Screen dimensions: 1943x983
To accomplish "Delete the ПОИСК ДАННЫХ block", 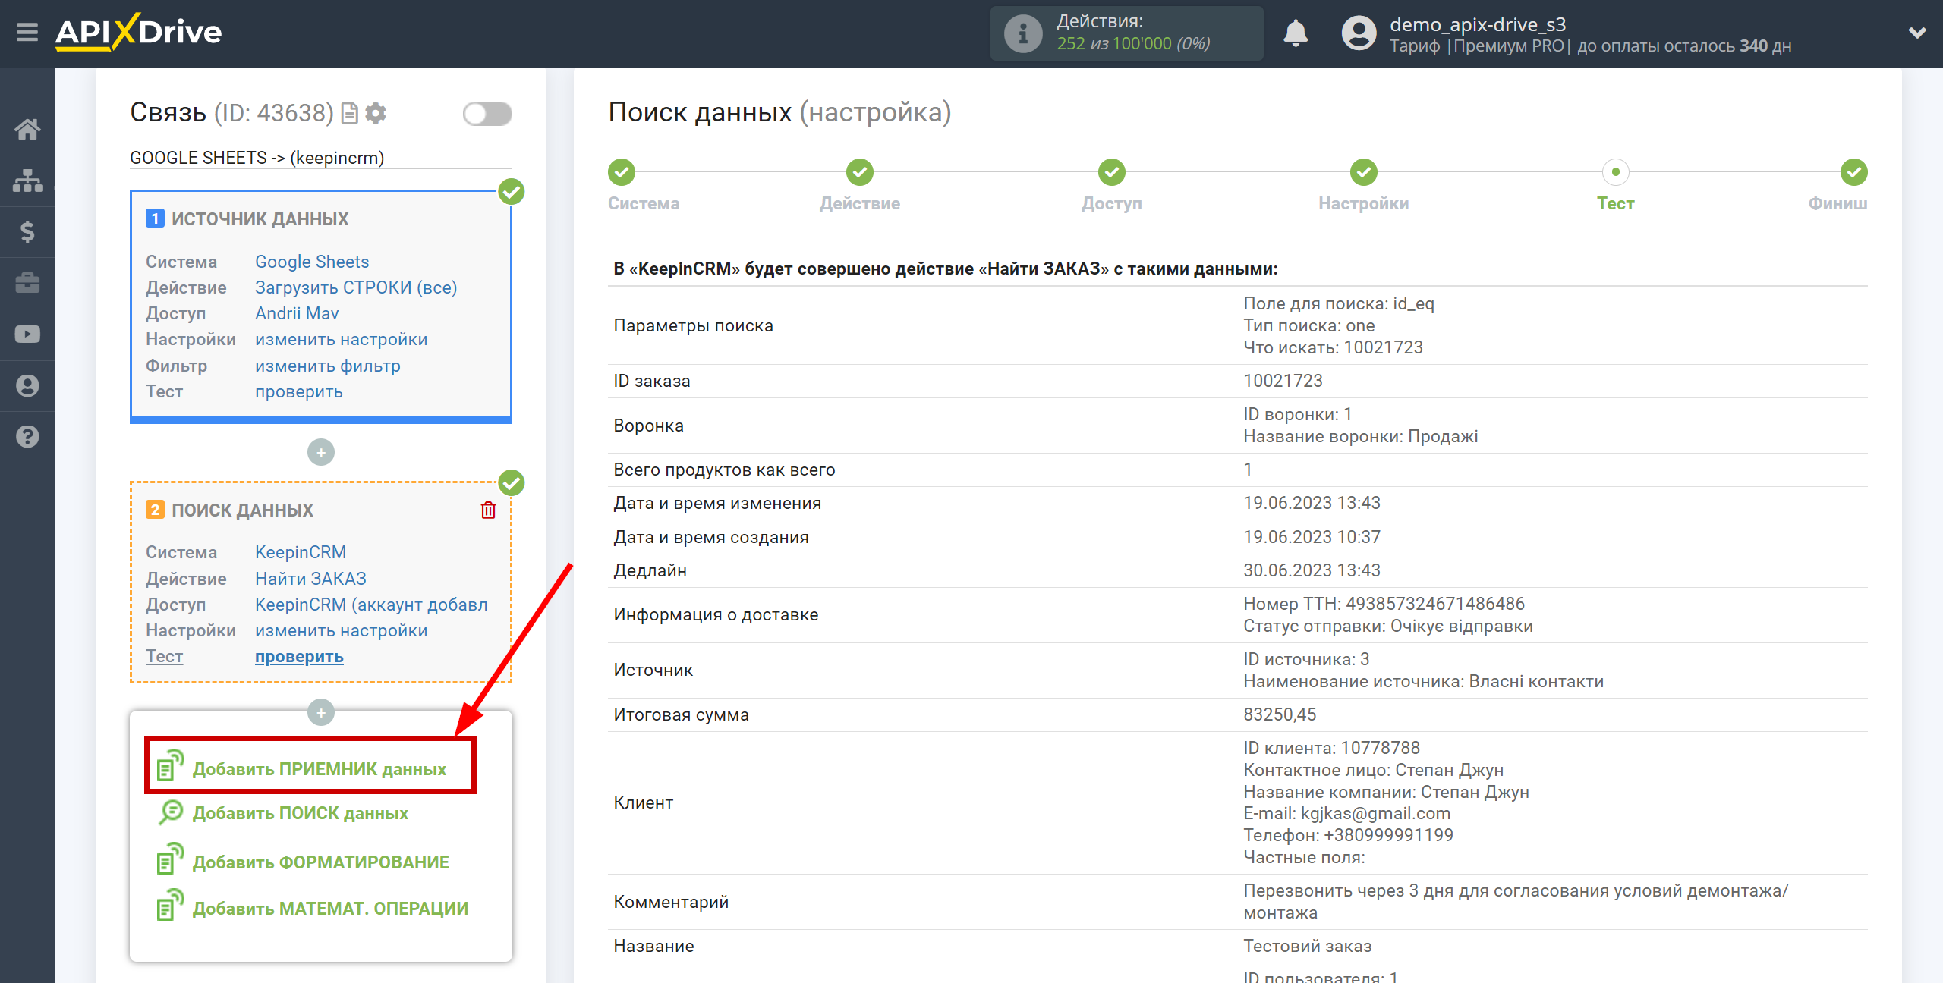I will click(x=488, y=510).
